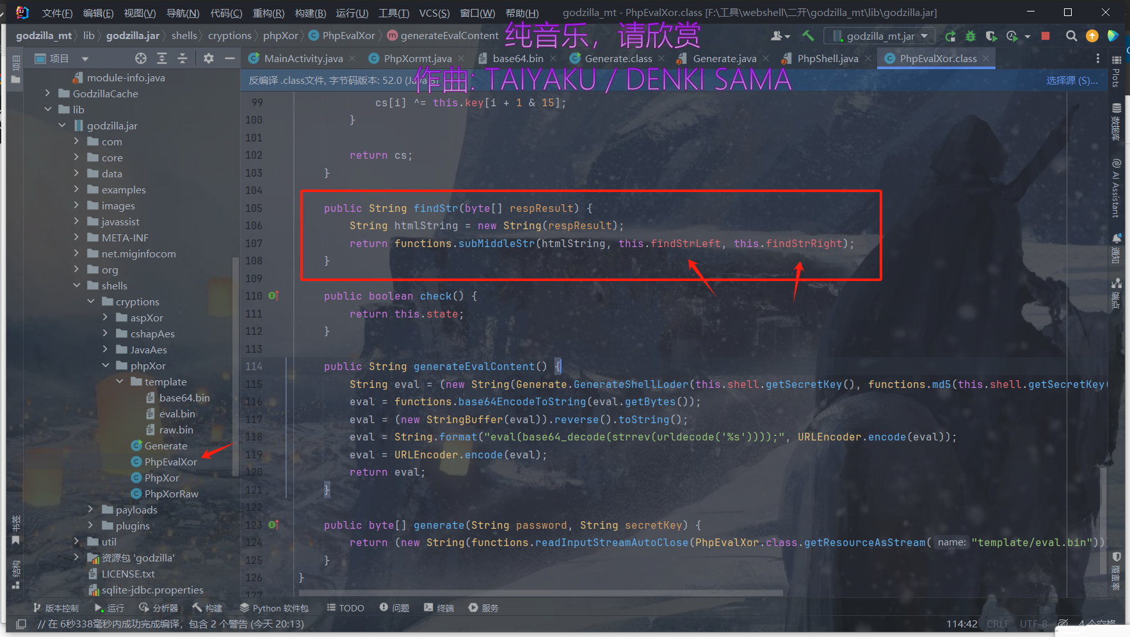Image resolution: width=1130 pixels, height=637 pixels.
Task: Click the red Stop icon
Action: point(1045,36)
